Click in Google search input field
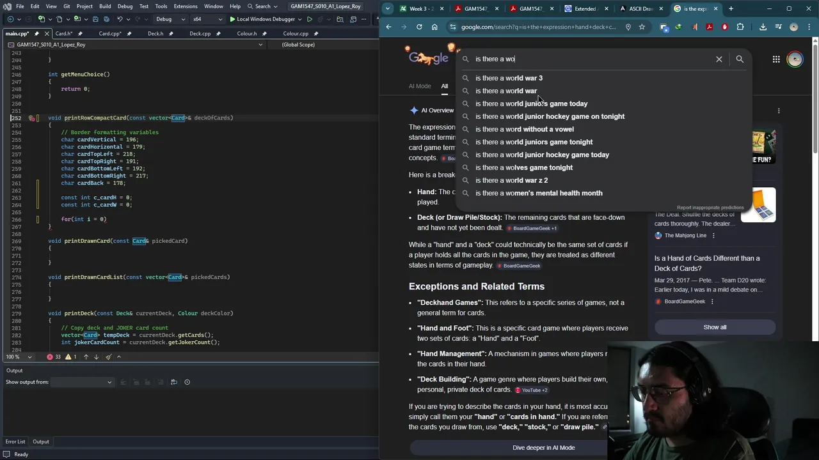 pos(592,59)
